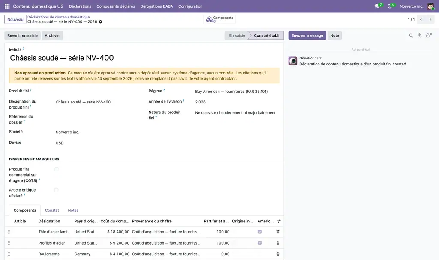Sort by Coût du comp... column header
Viewport: 439px width, 260px height.
pyautogui.click(x=115, y=221)
